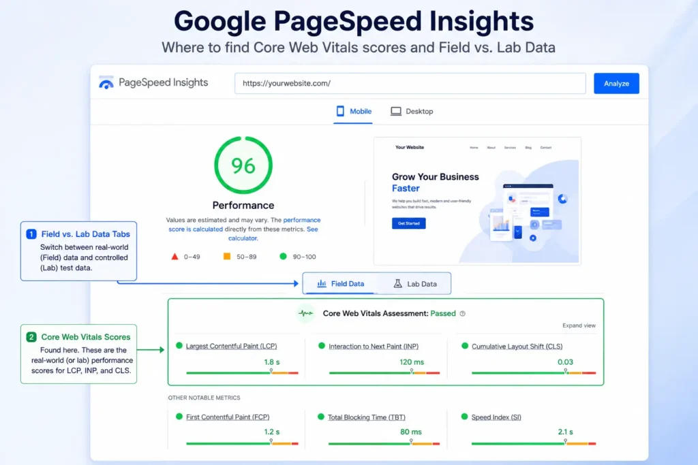This screenshot has width=698, height=465.
Task: Click the orange square 50–89 legend icon
Action: (227, 257)
